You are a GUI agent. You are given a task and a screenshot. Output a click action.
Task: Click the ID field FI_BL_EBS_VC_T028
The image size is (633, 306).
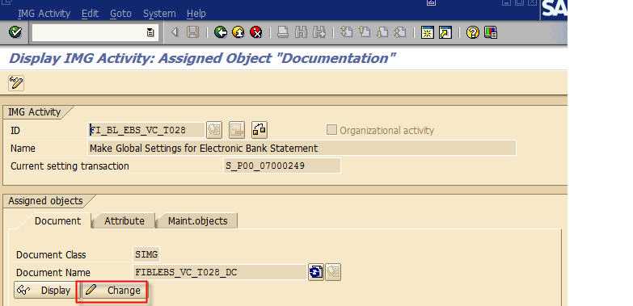[x=146, y=130]
